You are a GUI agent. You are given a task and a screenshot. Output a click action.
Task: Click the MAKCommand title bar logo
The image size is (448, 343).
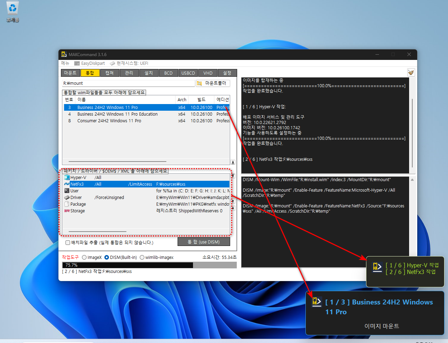point(64,54)
